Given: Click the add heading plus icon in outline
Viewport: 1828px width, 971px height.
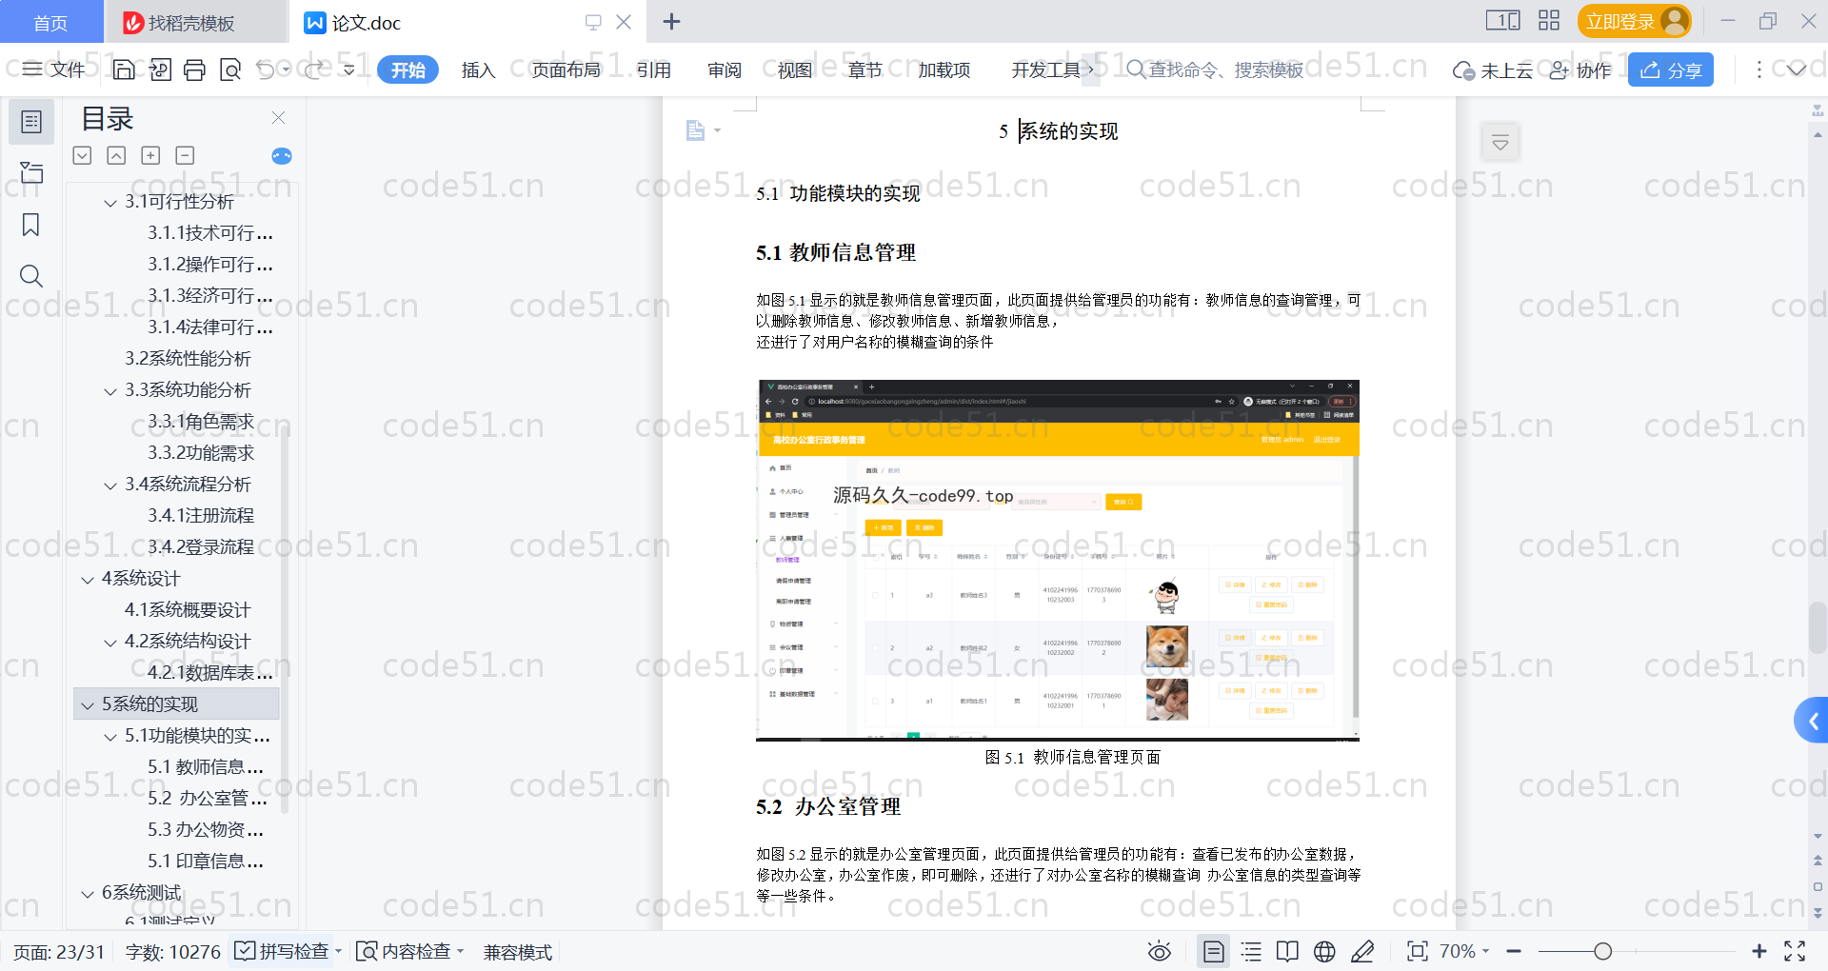Looking at the screenshot, I should [150, 155].
